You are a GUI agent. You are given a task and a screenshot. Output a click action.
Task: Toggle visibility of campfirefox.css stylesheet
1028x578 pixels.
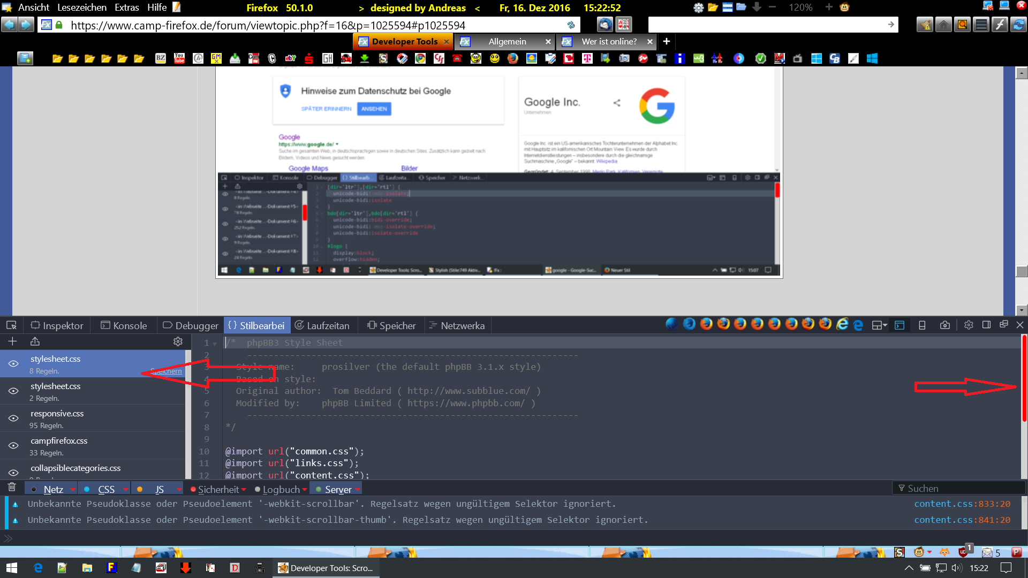click(13, 446)
